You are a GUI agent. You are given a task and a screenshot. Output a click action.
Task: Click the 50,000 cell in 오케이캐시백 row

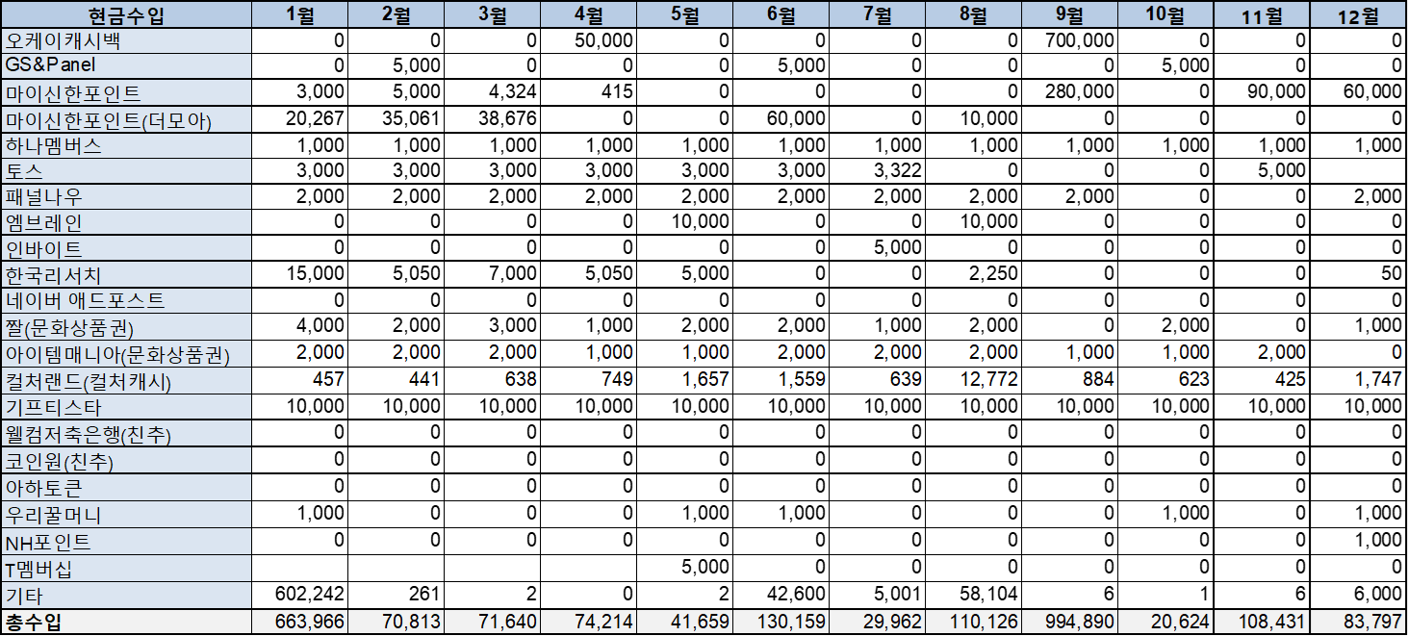[x=588, y=40]
